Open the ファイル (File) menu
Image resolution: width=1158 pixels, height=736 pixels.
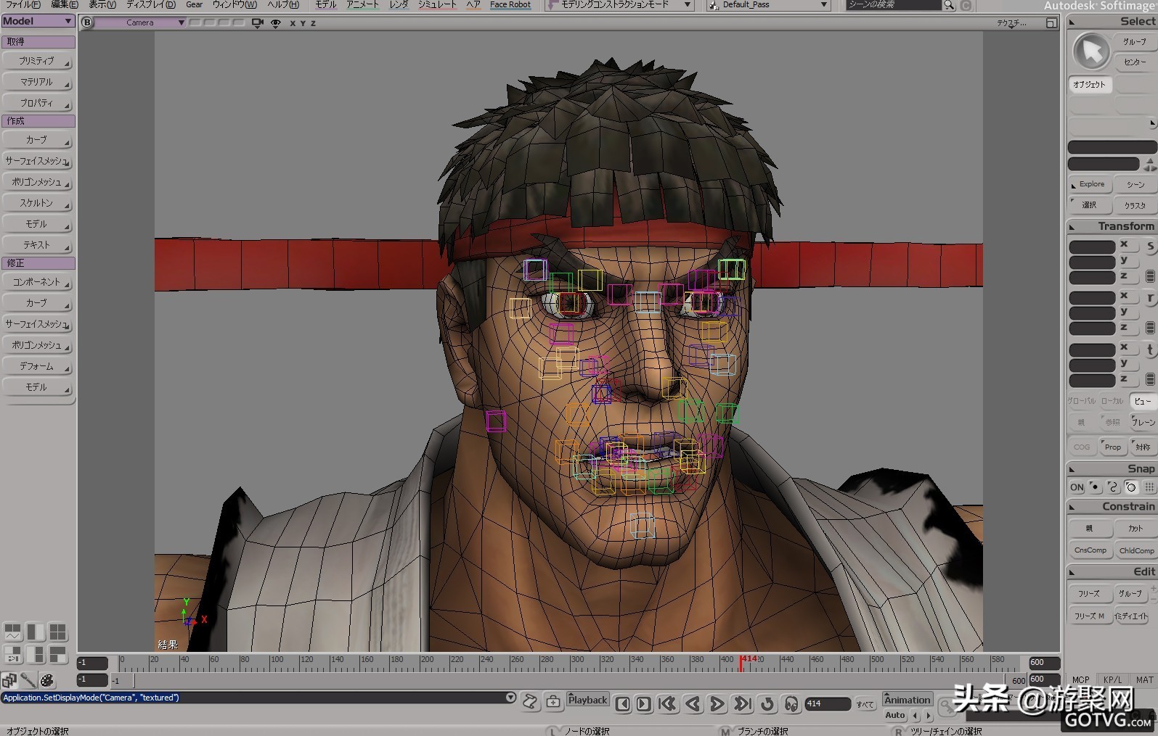(x=23, y=5)
